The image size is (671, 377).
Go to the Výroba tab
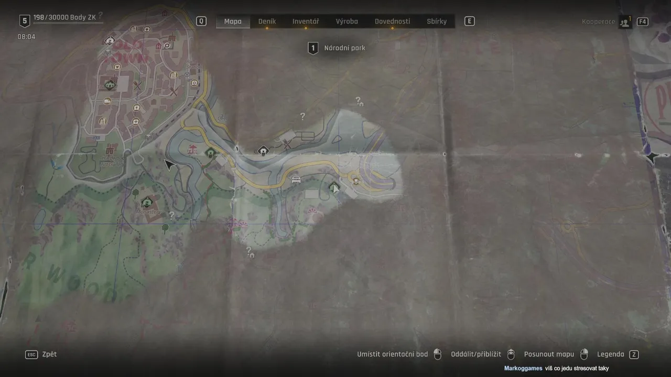tap(347, 21)
